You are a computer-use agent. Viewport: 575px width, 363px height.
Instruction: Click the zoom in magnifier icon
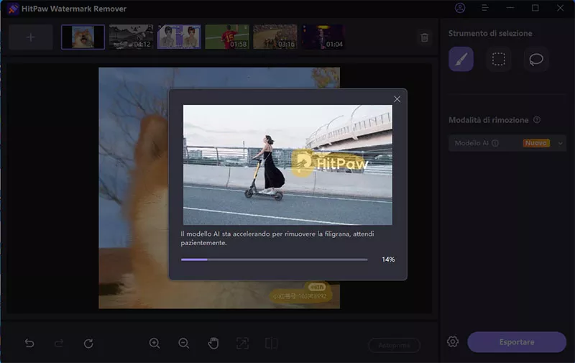click(x=155, y=344)
